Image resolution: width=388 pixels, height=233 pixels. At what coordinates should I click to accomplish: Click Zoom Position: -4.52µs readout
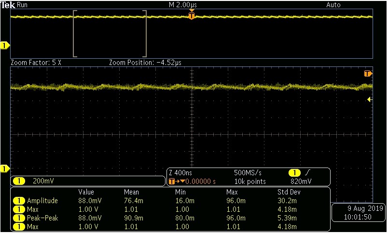tap(145, 63)
